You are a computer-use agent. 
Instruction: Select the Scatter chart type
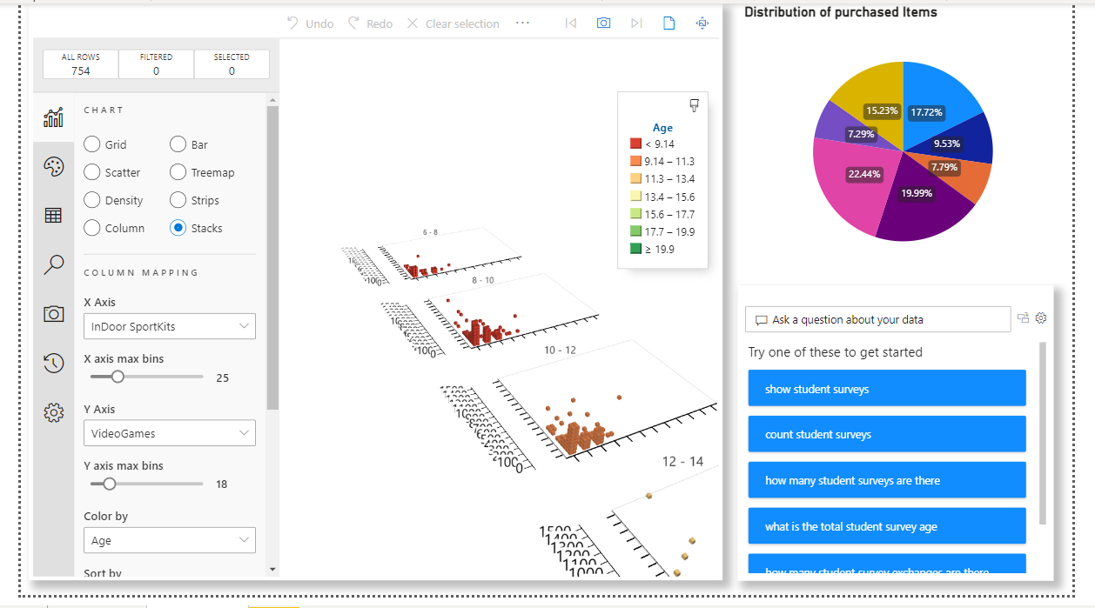92,171
